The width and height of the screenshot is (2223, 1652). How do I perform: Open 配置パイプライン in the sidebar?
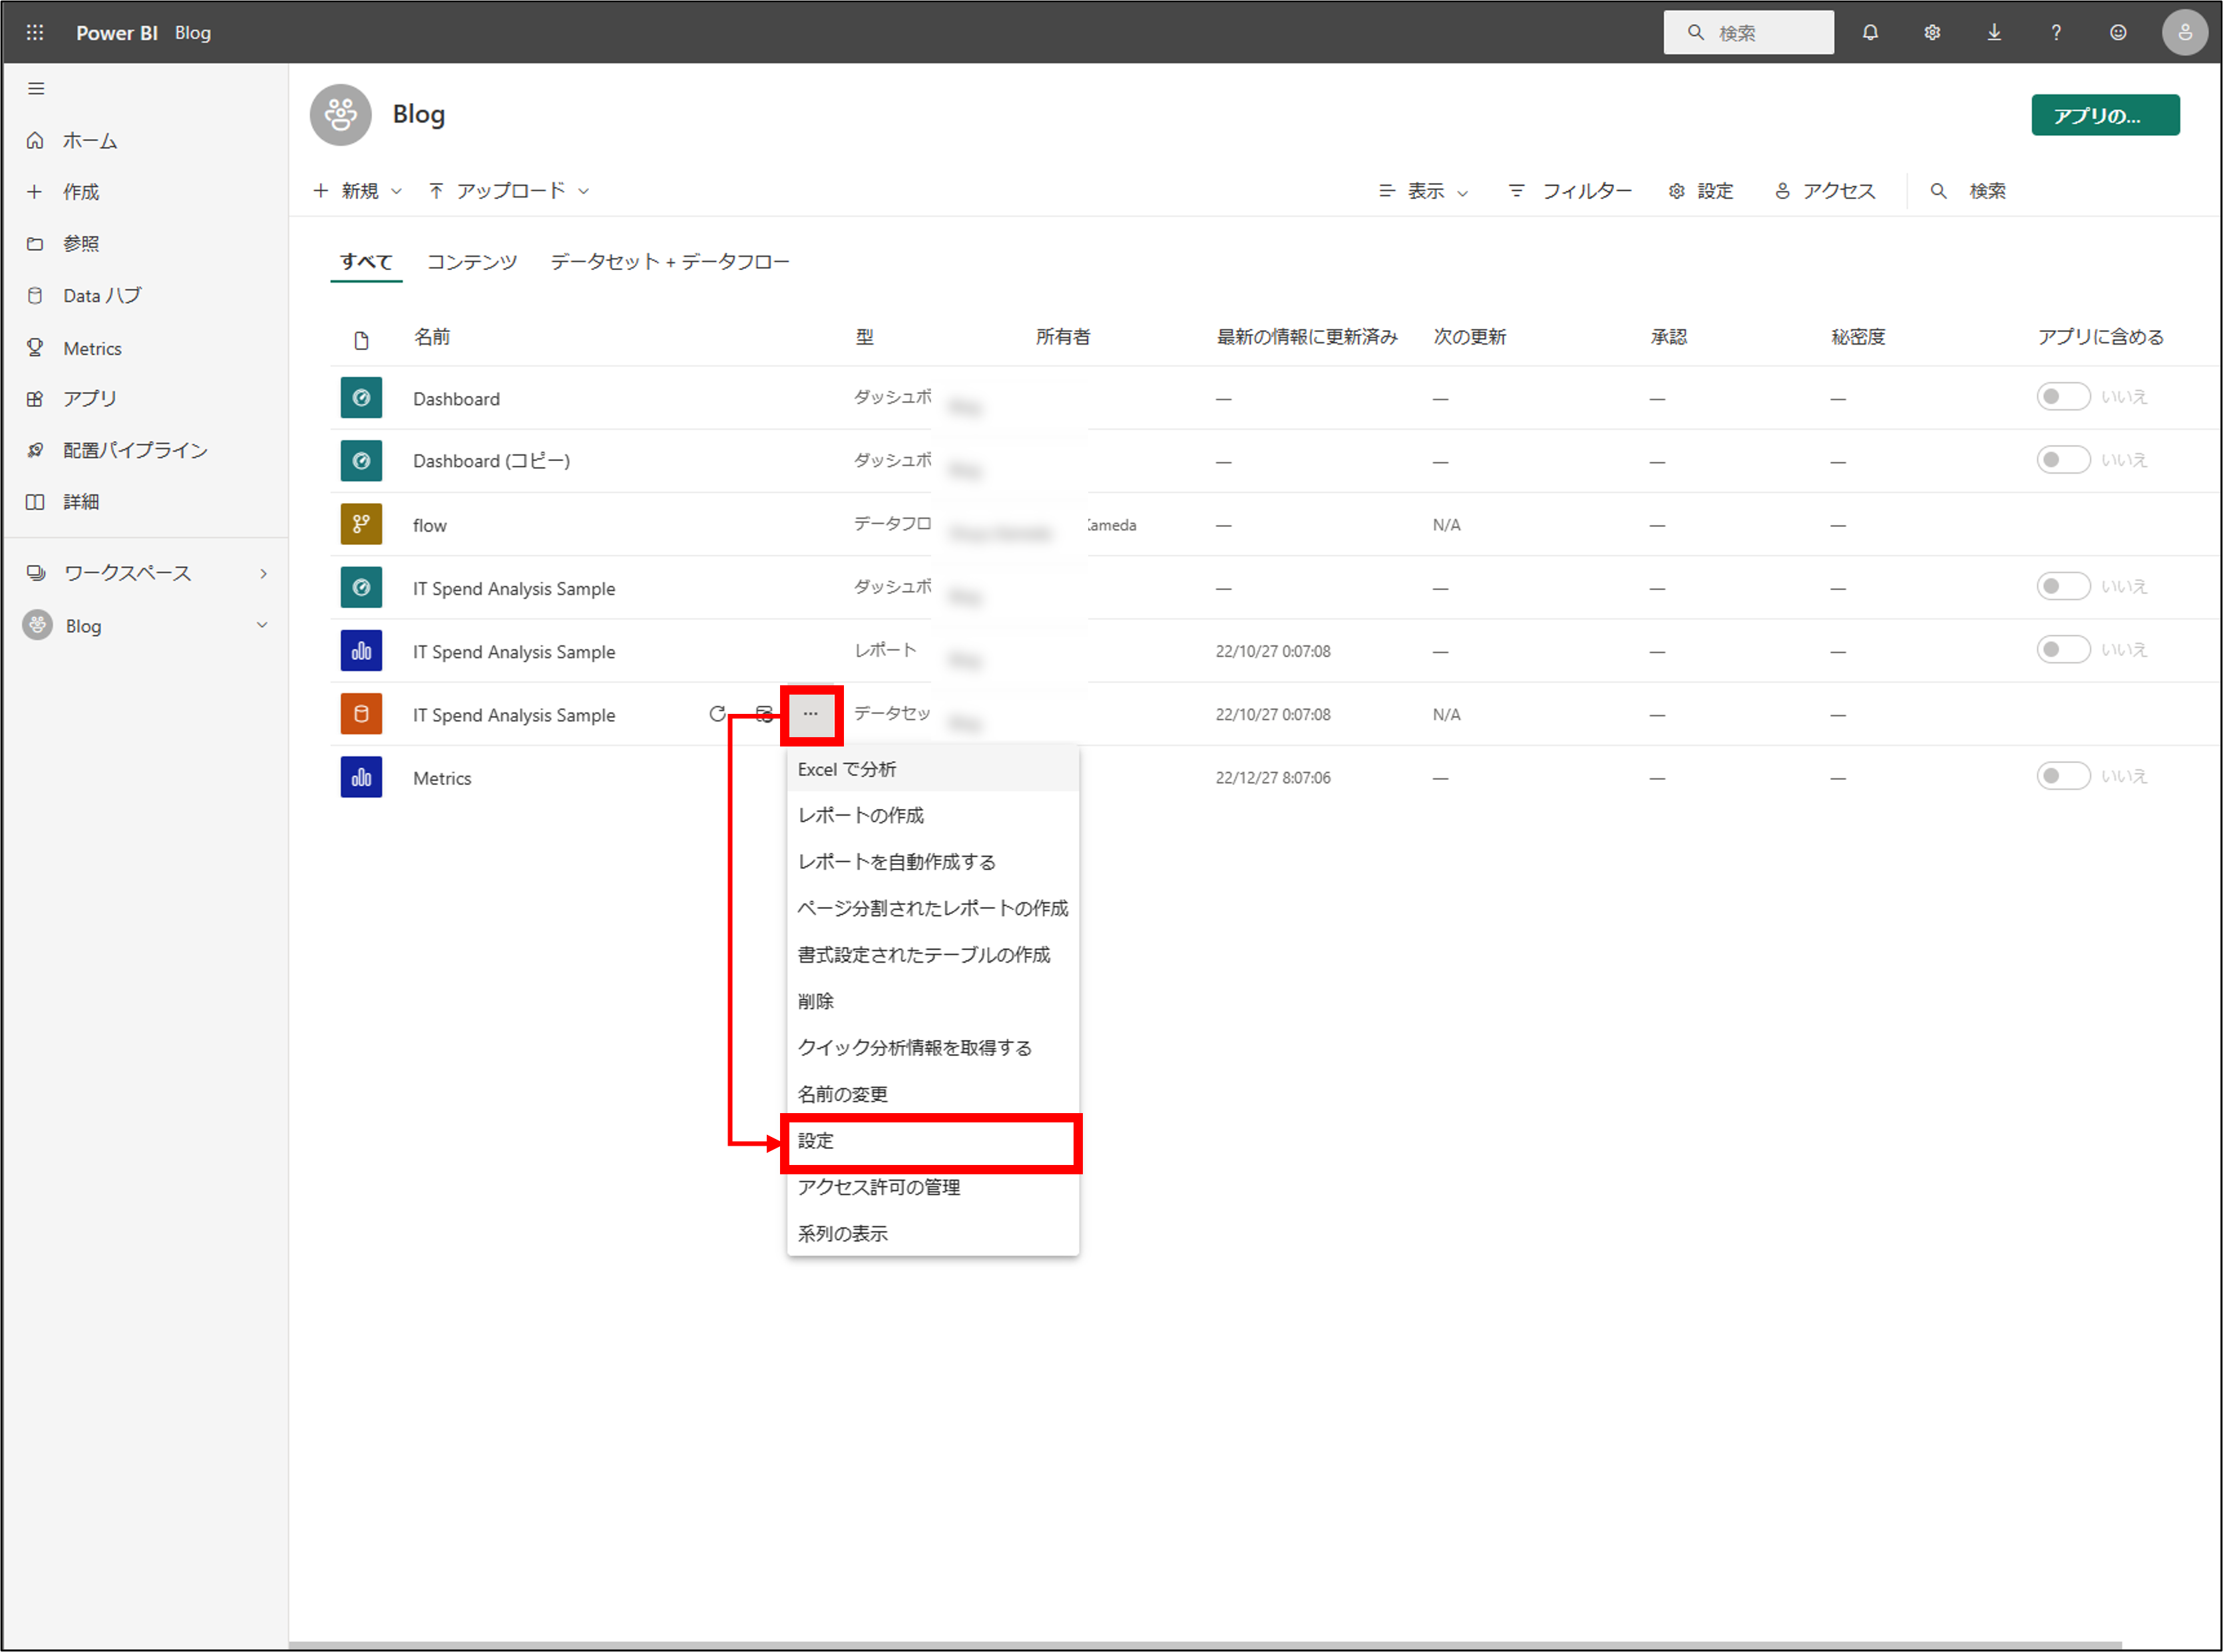coord(135,450)
